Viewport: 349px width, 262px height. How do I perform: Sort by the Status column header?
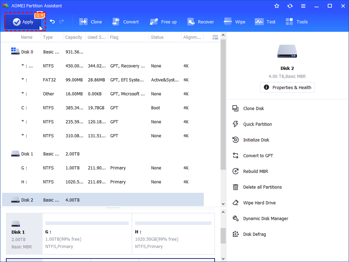pyautogui.click(x=157, y=37)
